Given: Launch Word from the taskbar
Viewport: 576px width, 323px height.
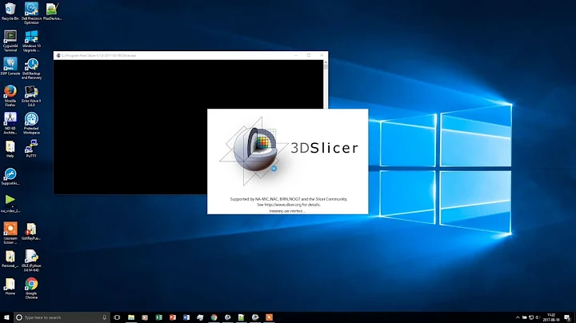Looking at the screenshot, I should click(186, 317).
